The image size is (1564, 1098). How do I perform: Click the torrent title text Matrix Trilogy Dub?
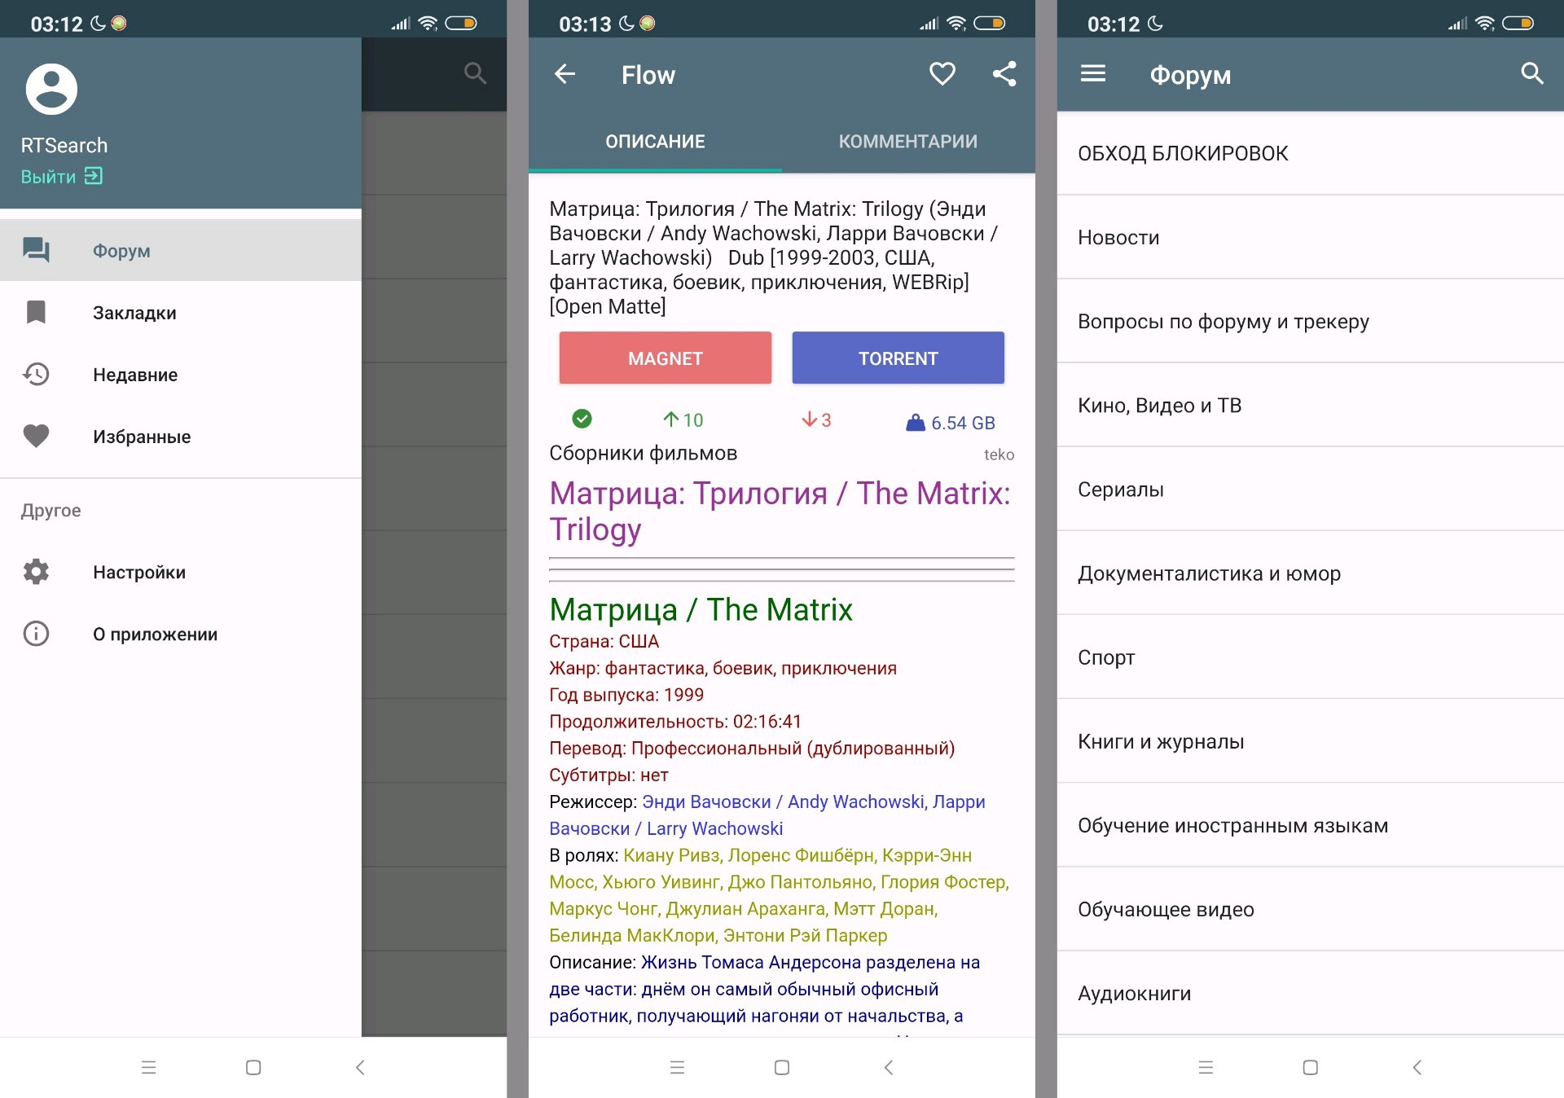tap(773, 257)
